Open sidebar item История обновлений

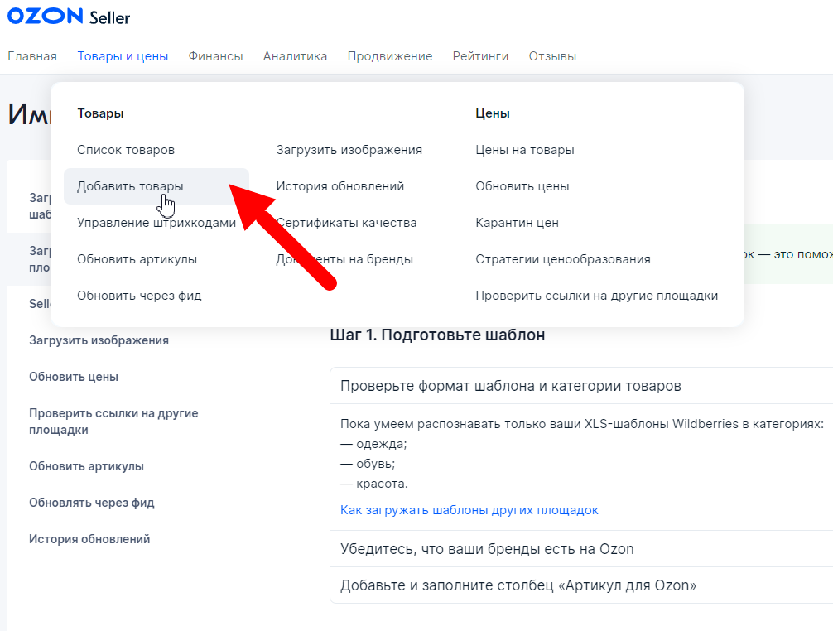89,539
